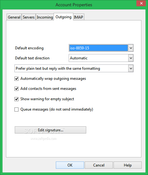Open the plain text formatting preference dropdown arrow
The height and width of the screenshot is (175, 148).
131,68
